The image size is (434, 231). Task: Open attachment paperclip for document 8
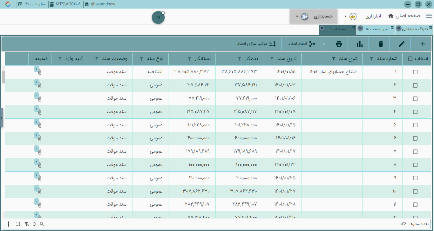tap(39, 165)
